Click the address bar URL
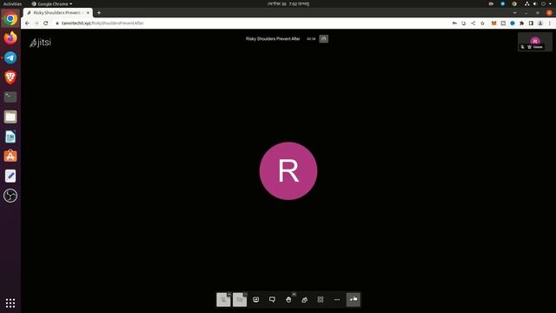556x313 pixels. (x=103, y=23)
